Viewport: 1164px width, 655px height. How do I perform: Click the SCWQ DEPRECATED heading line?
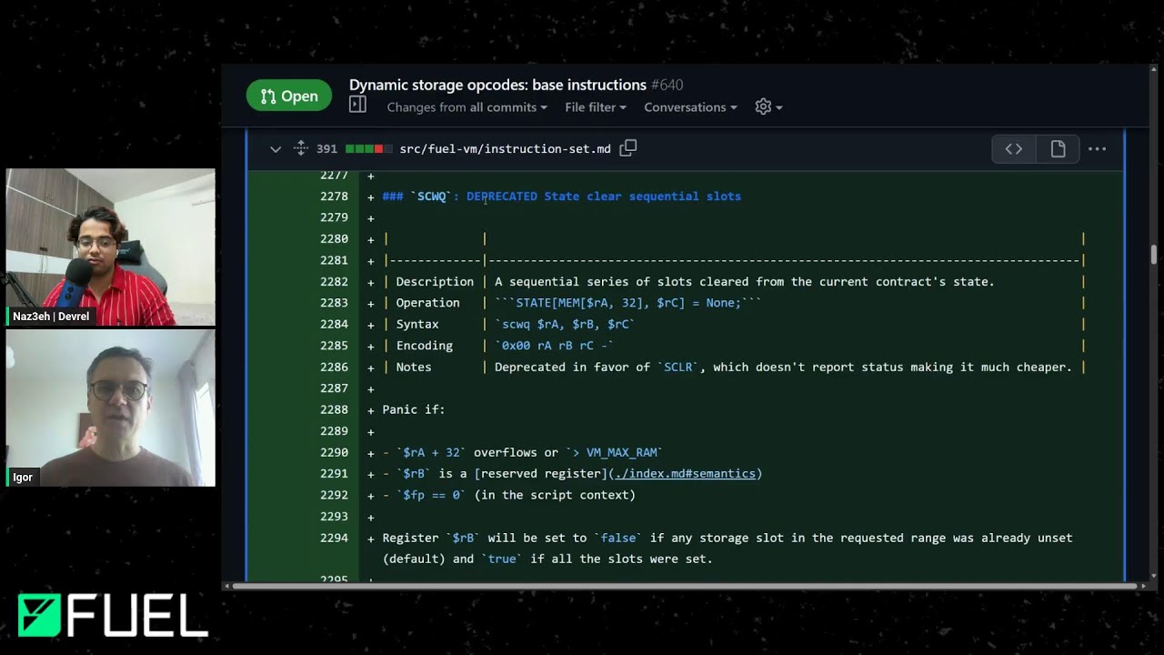(x=561, y=196)
